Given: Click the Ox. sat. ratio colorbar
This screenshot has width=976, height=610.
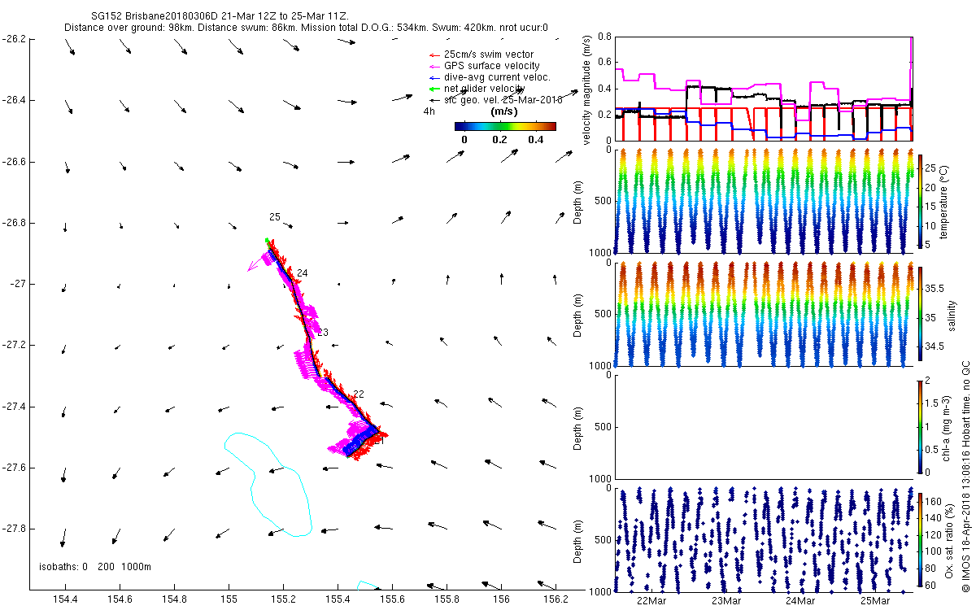Looking at the screenshot, I should tap(921, 539).
